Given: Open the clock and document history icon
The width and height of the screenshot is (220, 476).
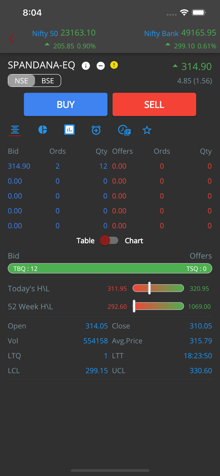Looking at the screenshot, I should tap(124, 130).
